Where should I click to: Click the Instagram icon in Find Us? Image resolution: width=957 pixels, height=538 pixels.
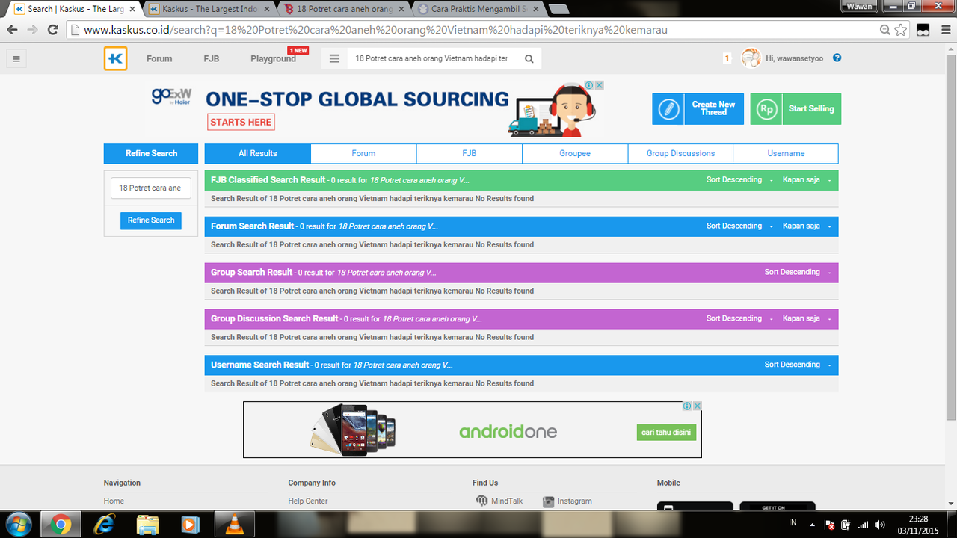[549, 501]
